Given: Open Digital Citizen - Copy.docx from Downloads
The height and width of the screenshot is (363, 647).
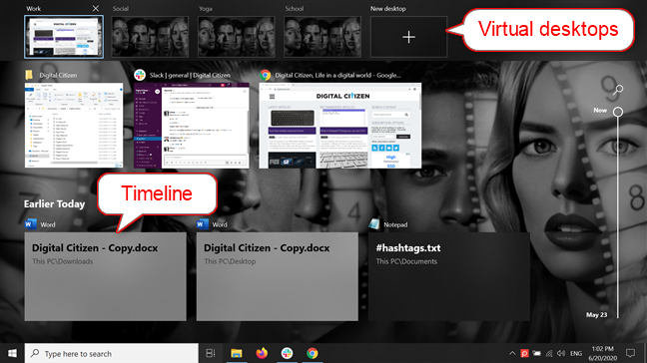Looking at the screenshot, I should [105, 276].
